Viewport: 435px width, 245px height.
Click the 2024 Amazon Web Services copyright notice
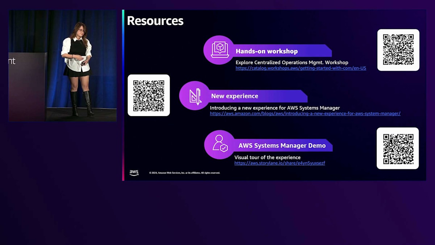click(185, 173)
